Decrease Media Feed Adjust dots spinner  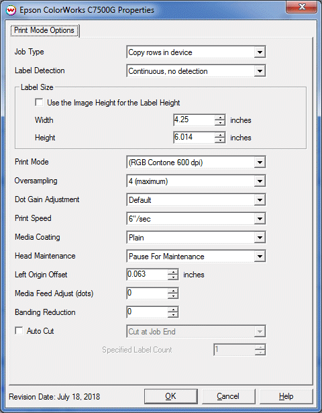173,296
